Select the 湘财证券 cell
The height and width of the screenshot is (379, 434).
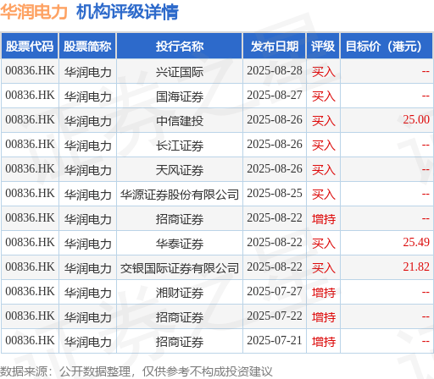(180, 293)
